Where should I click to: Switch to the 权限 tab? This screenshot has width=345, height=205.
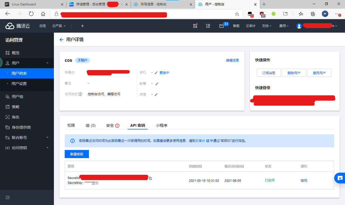point(71,125)
